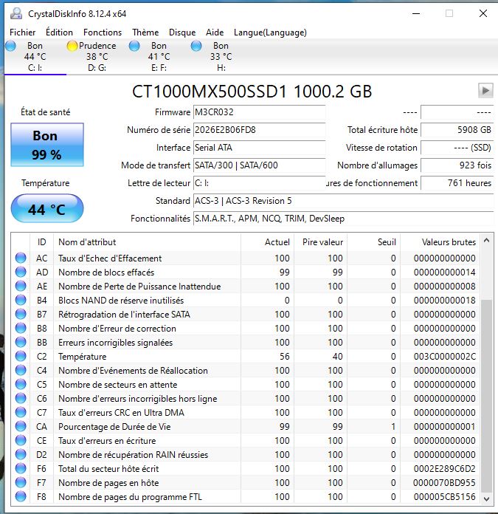Viewport: 498px width, 514px height.
Task: Click the CrystalDiskInfo title bar icon
Action: [16, 14]
